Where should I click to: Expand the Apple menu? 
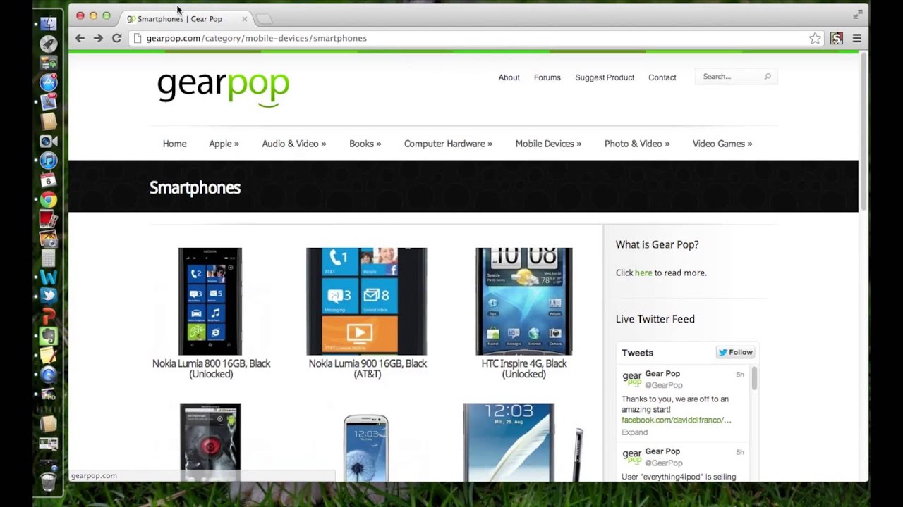coord(224,144)
